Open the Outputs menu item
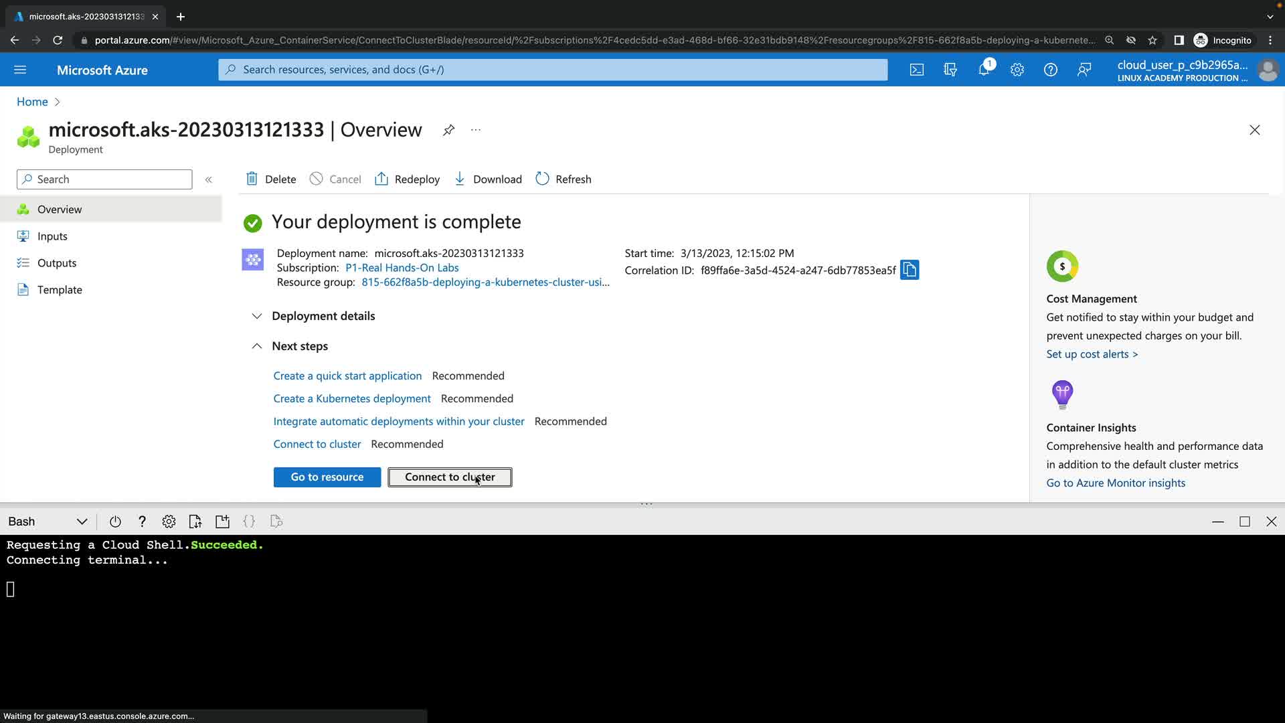 (57, 263)
